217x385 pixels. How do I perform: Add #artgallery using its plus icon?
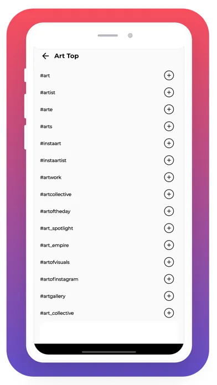click(x=169, y=296)
